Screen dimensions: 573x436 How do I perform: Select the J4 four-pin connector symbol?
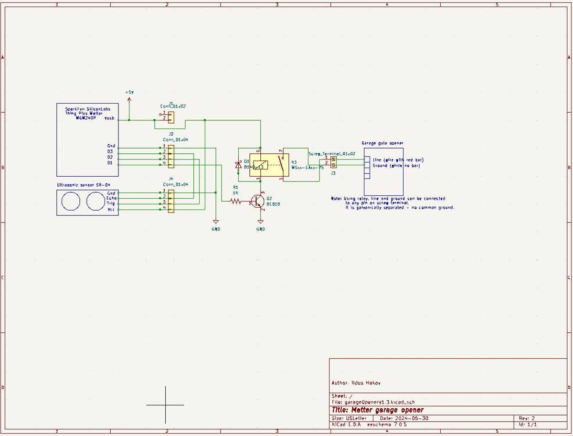tap(168, 201)
